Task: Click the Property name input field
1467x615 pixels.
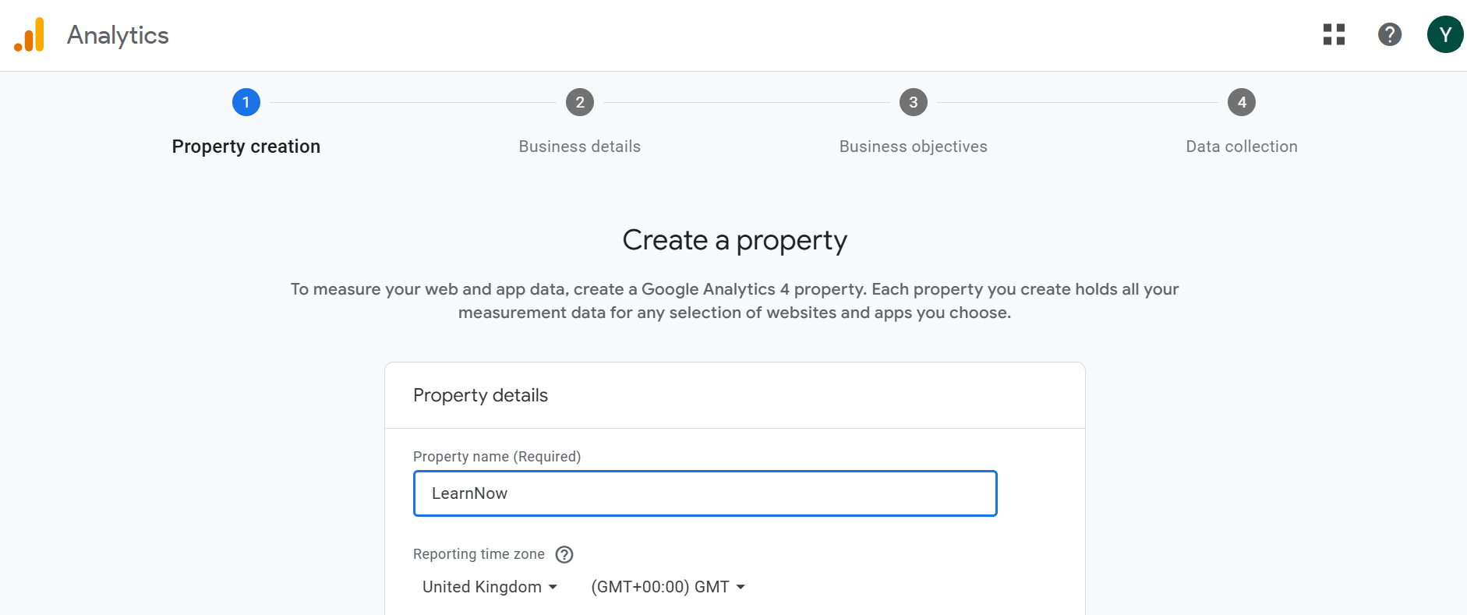Action: pyautogui.click(x=705, y=493)
